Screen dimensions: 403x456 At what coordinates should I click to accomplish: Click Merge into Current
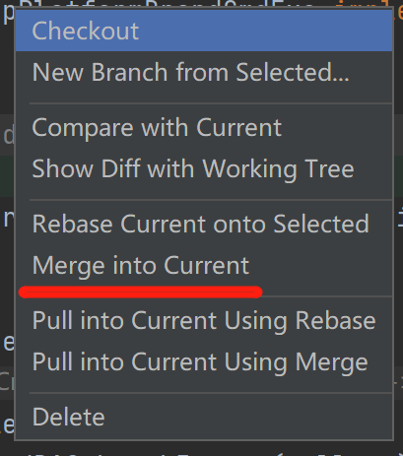[204, 265]
